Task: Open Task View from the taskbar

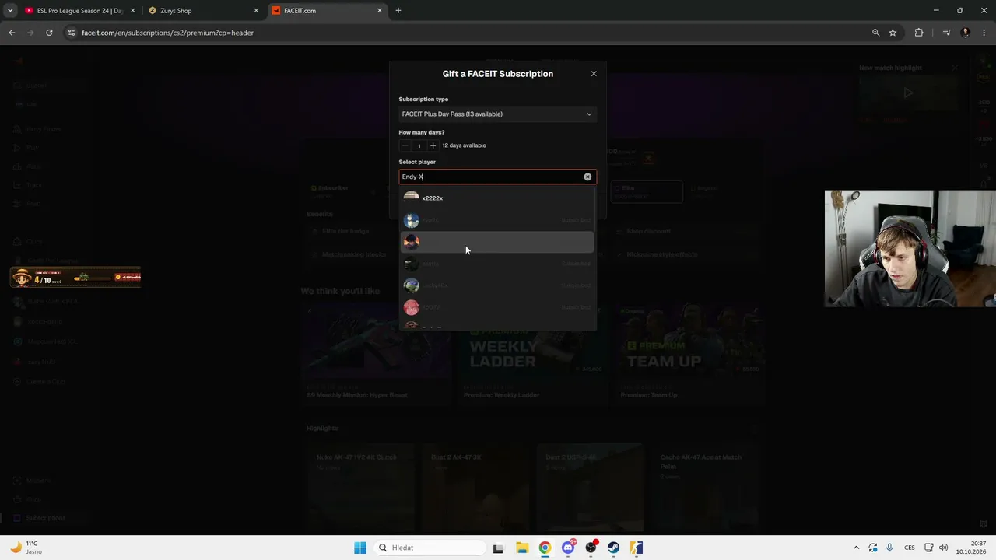Action: 498,548
